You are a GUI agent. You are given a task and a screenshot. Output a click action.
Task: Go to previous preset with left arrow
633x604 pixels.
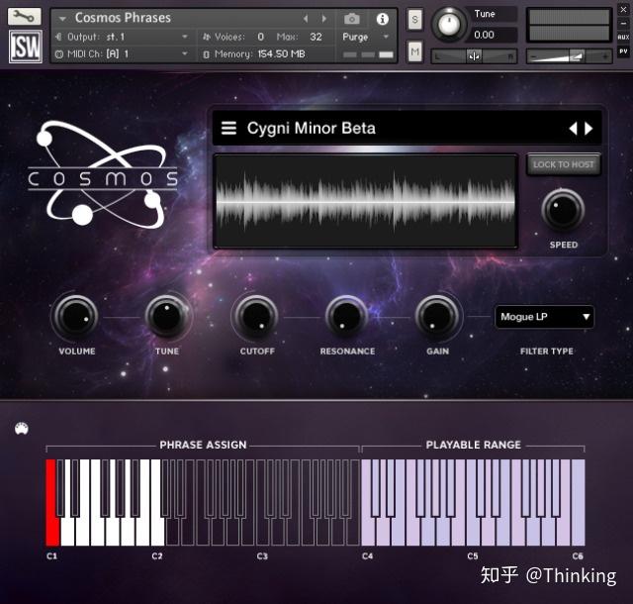pyautogui.click(x=573, y=129)
